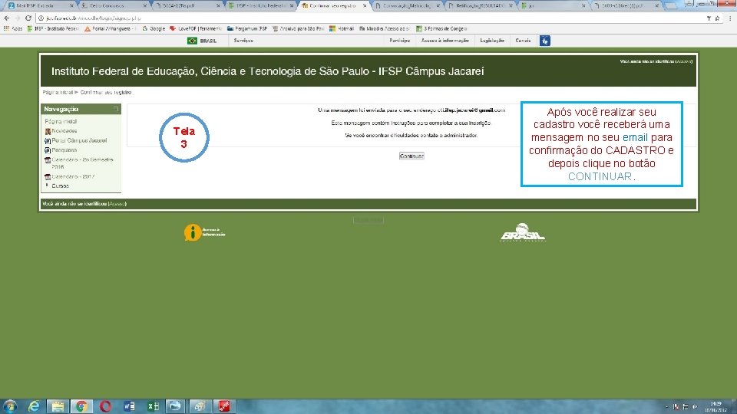737x414 pixels.
Task: Click the Continuar button
Action: (x=411, y=156)
